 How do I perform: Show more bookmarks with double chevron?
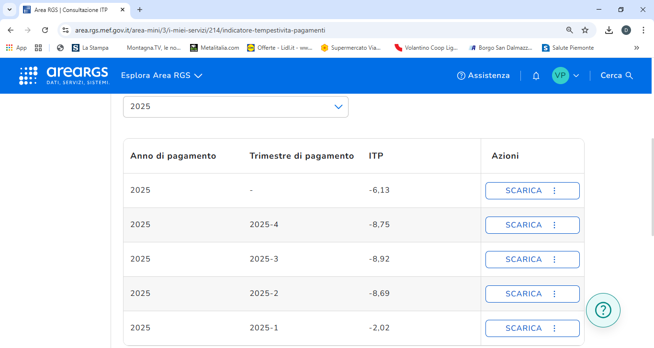pos(636,48)
